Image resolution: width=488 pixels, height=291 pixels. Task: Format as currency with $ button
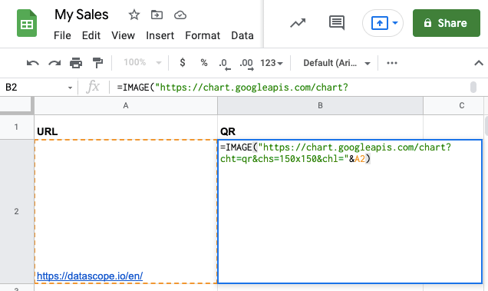coord(183,63)
